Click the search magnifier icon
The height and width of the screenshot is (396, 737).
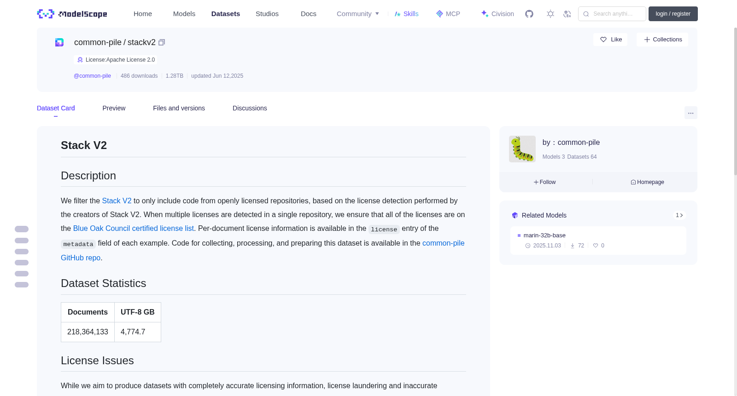click(x=586, y=14)
